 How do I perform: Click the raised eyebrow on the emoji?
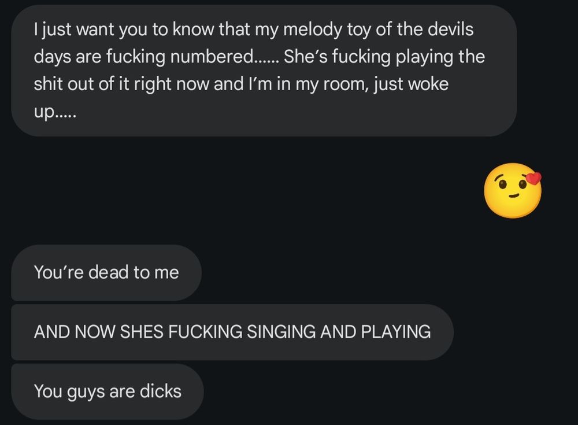click(499, 176)
